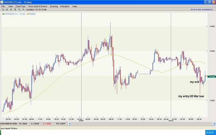
Task: Click the Java Applet Window label
Action: click(9, 128)
